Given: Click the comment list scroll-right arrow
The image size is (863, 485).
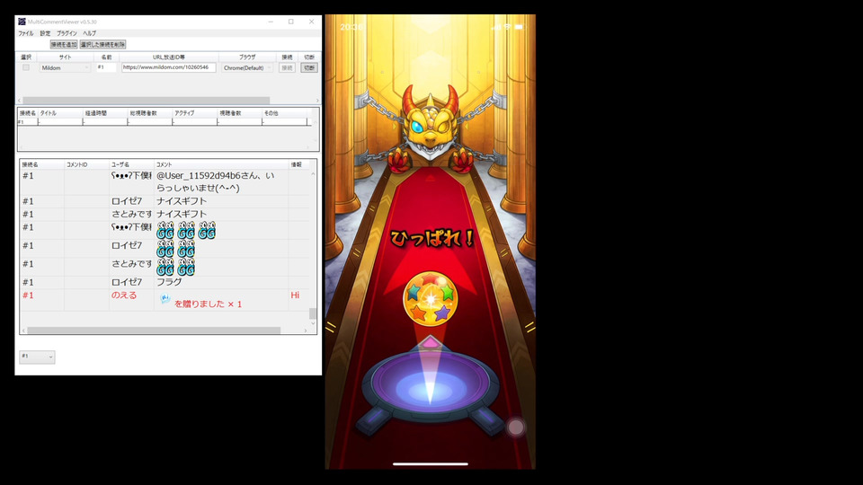Looking at the screenshot, I should point(306,331).
